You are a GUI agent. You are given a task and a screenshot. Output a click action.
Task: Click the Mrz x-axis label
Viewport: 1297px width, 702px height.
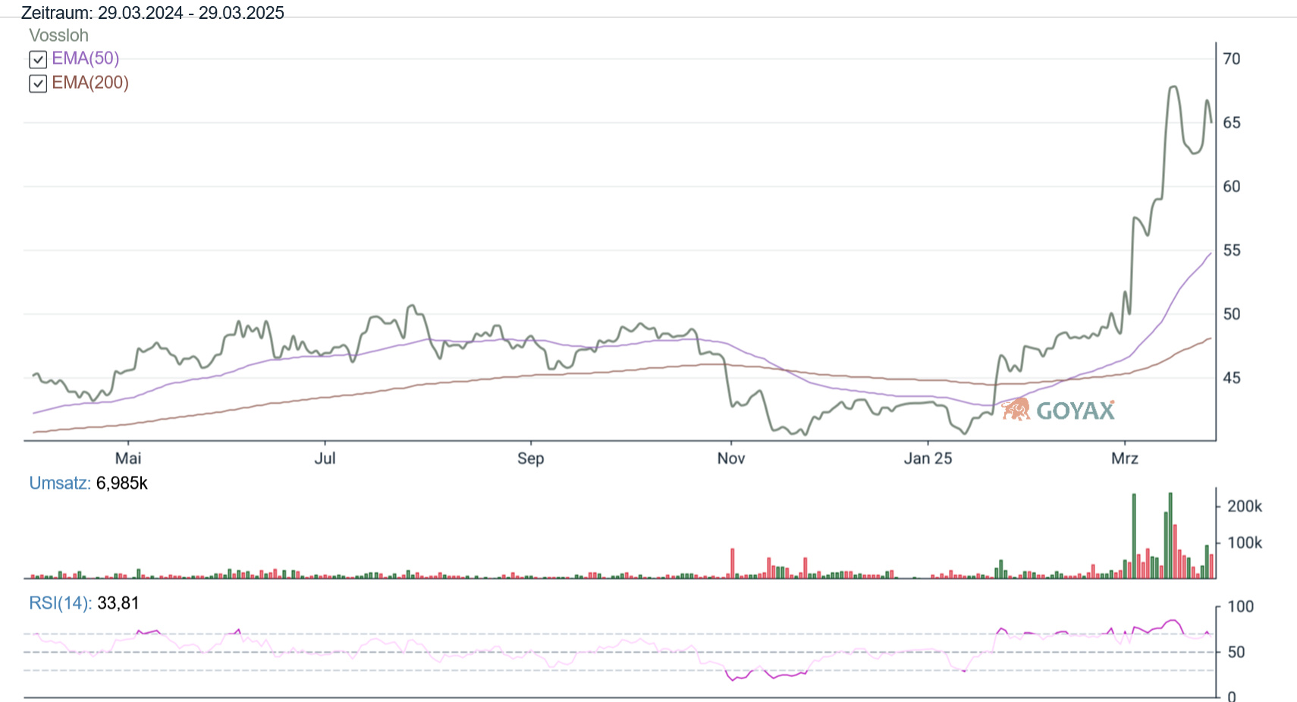[x=1125, y=458]
